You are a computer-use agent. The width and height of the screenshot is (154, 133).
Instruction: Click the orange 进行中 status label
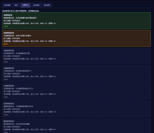point(6,44)
